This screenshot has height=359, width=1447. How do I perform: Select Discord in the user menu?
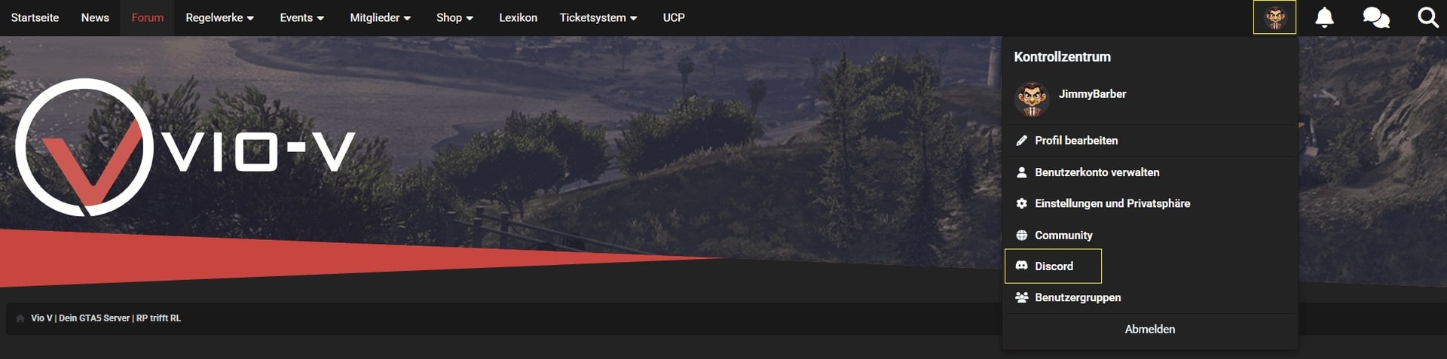click(1053, 266)
